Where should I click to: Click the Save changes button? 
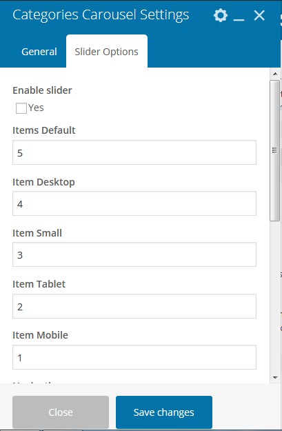click(x=164, y=412)
